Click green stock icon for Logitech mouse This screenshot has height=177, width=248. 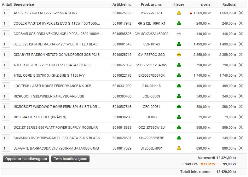tap(179, 86)
